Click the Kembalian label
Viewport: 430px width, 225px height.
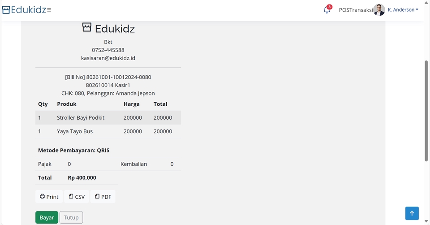[x=134, y=164]
